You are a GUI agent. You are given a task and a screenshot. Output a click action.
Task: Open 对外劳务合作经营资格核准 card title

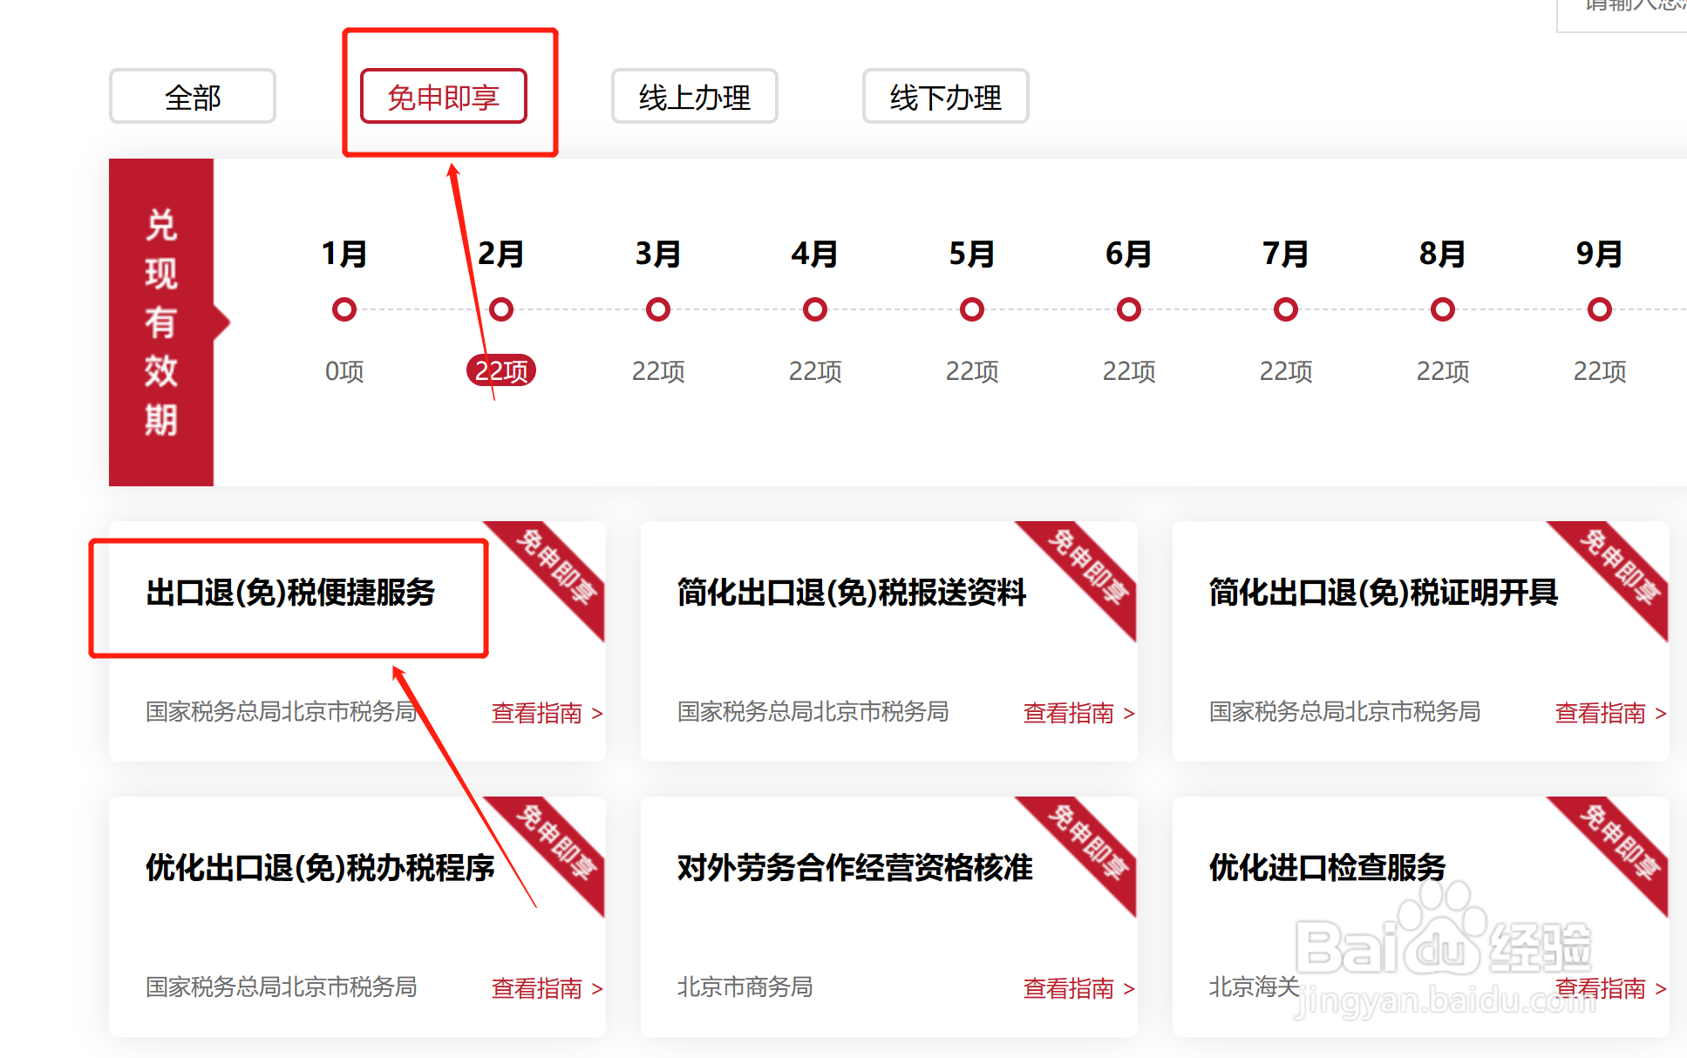click(854, 868)
